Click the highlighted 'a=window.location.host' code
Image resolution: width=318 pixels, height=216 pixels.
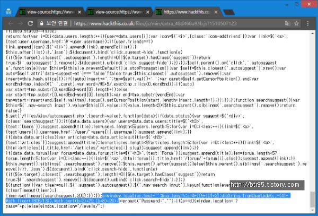pyautogui.click(x=130, y=196)
